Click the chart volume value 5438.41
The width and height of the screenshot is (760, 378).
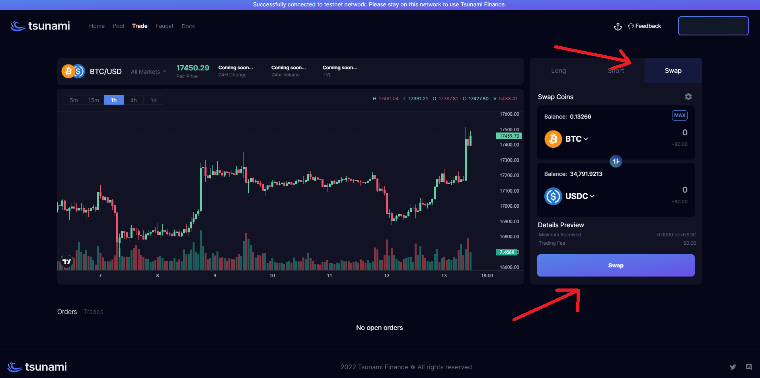508,99
